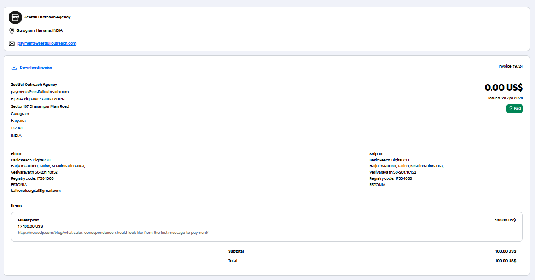The height and width of the screenshot is (280, 535).
Task: Click the envelope icon beside the email link
Action: [12, 43]
